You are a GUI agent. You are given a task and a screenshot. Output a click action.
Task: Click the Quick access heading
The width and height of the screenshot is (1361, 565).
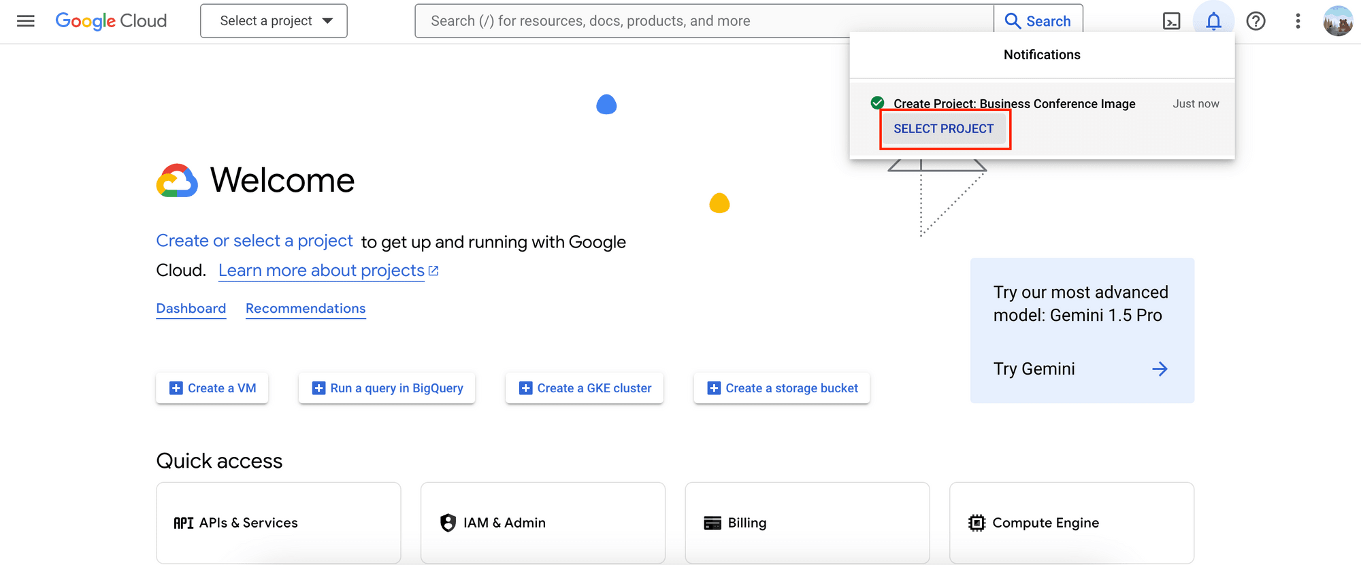[219, 461]
